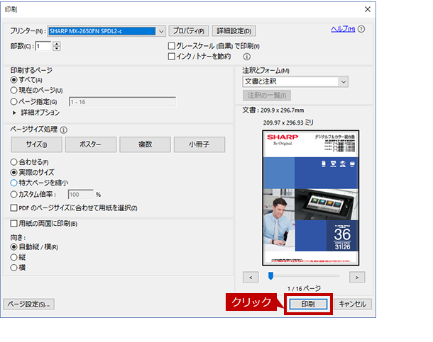
Task: Select 自動縦/横 orientation radio
Action: coord(13,247)
